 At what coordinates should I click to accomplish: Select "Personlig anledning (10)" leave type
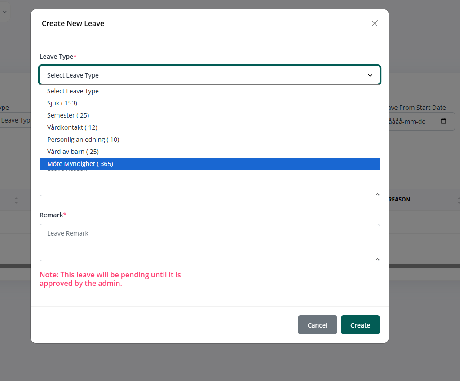click(83, 140)
